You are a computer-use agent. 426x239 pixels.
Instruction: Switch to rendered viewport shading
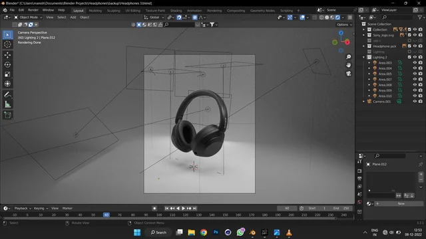(x=337, y=17)
